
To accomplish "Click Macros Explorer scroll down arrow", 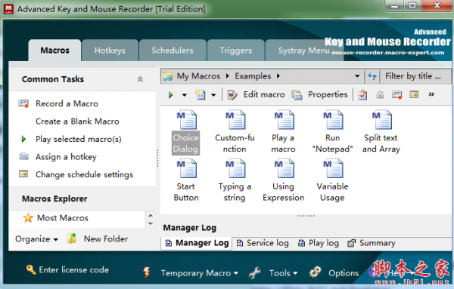I will click(x=151, y=223).
